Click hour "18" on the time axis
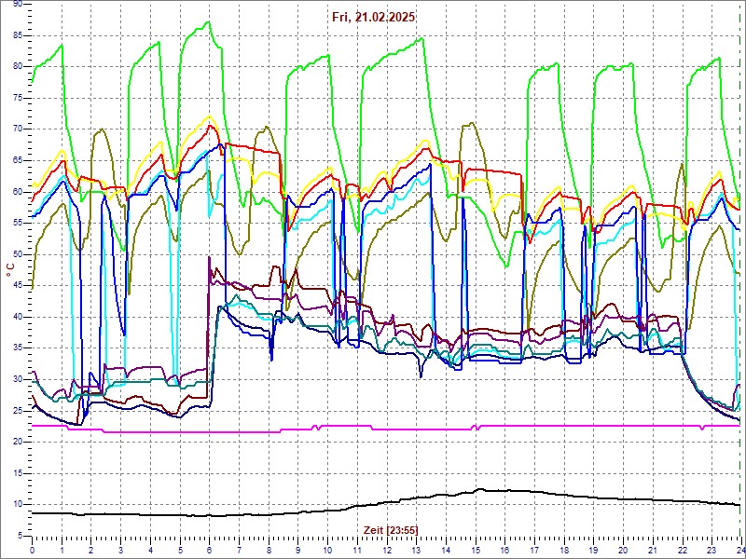The height and width of the screenshot is (559, 746). pyautogui.click(x=563, y=550)
